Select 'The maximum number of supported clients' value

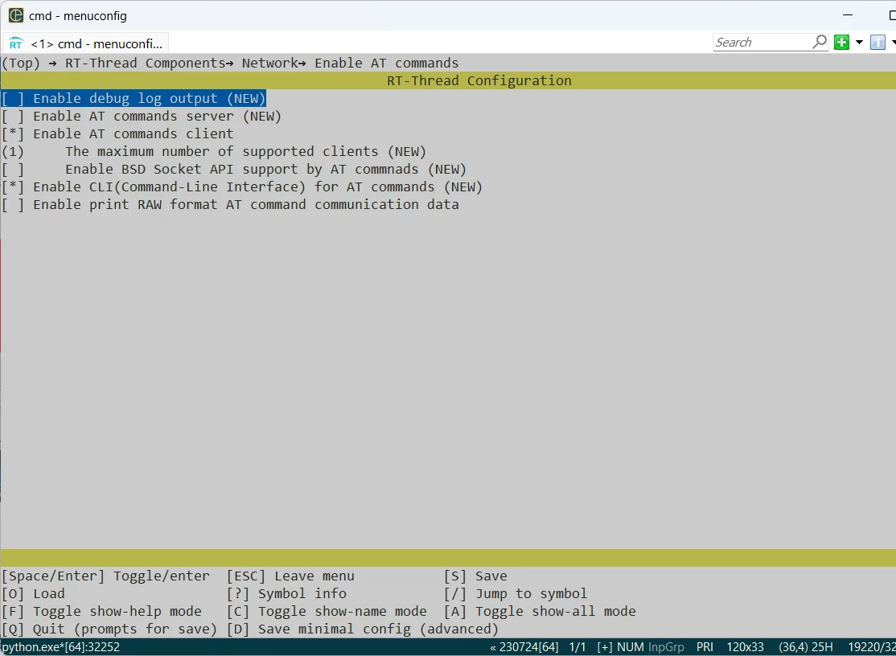[x=13, y=151]
